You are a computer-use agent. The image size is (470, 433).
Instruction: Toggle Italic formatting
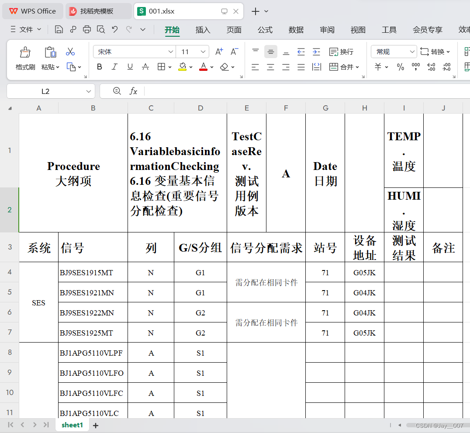pyautogui.click(x=114, y=67)
